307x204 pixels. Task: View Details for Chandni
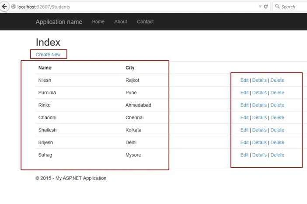point(259,118)
